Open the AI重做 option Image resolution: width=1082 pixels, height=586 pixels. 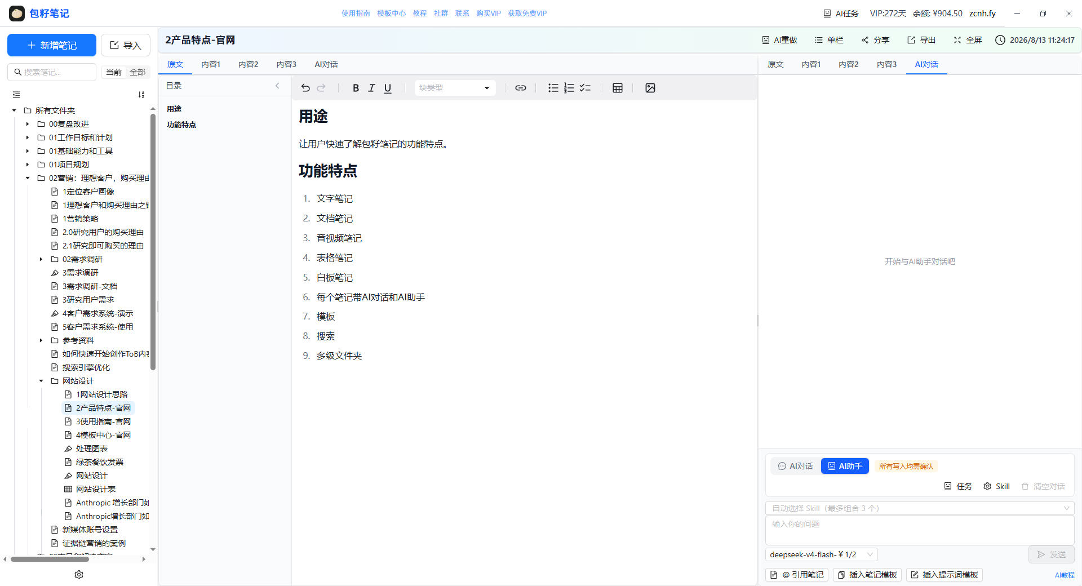click(x=780, y=40)
